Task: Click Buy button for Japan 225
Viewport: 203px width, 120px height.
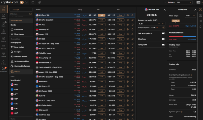Action: pos(121,34)
